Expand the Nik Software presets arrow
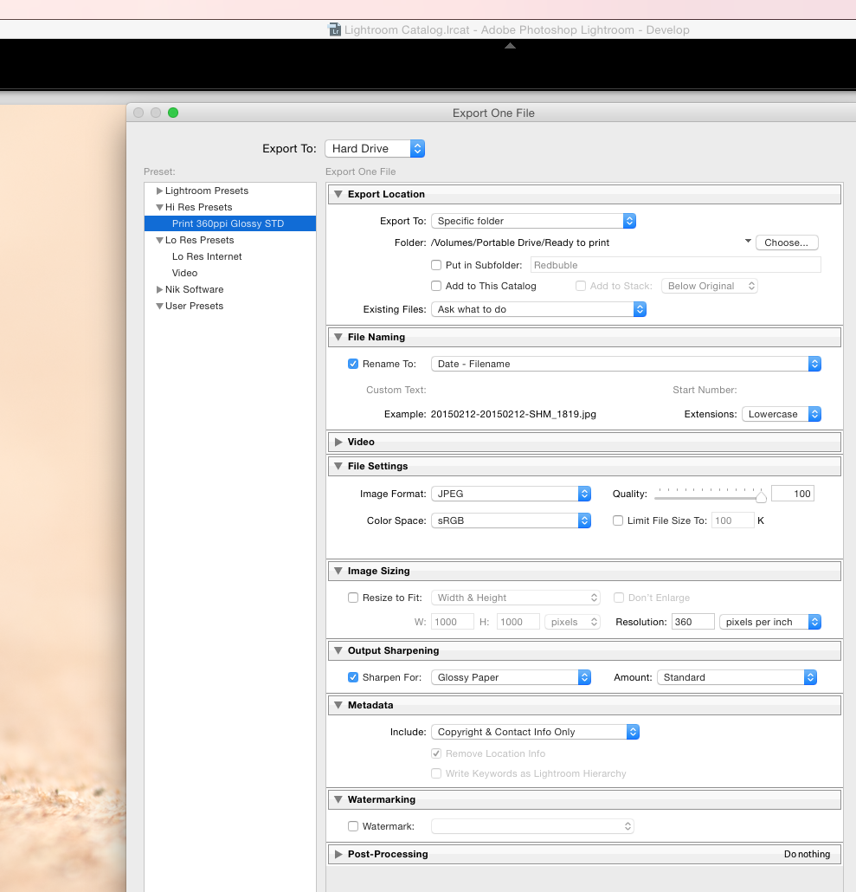Screen dimensions: 856x892 [159, 290]
